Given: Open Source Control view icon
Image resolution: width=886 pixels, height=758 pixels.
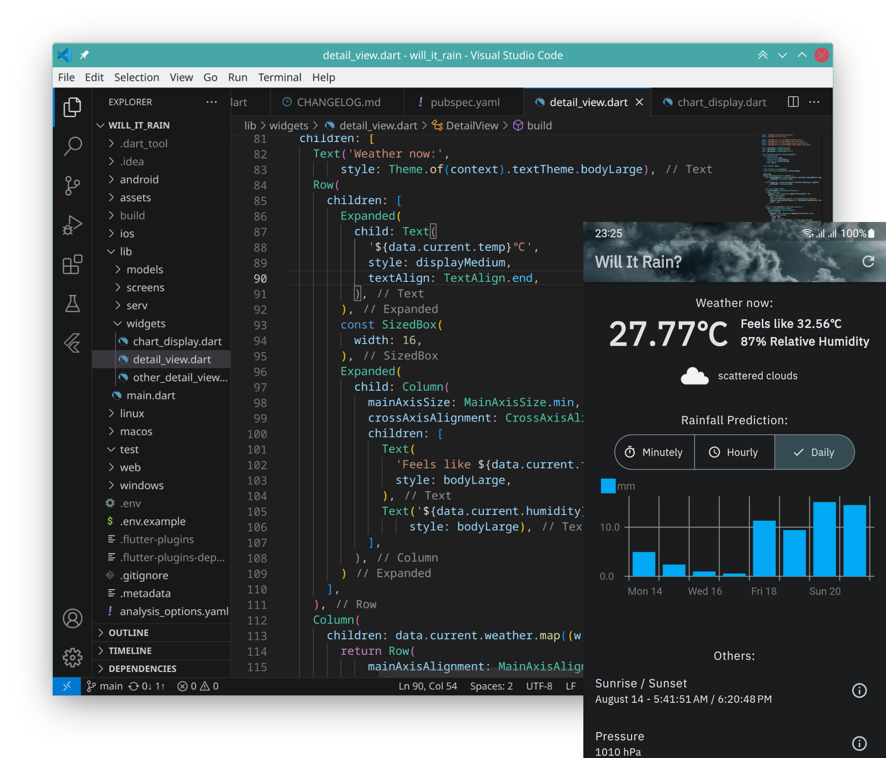Looking at the screenshot, I should click(x=72, y=186).
